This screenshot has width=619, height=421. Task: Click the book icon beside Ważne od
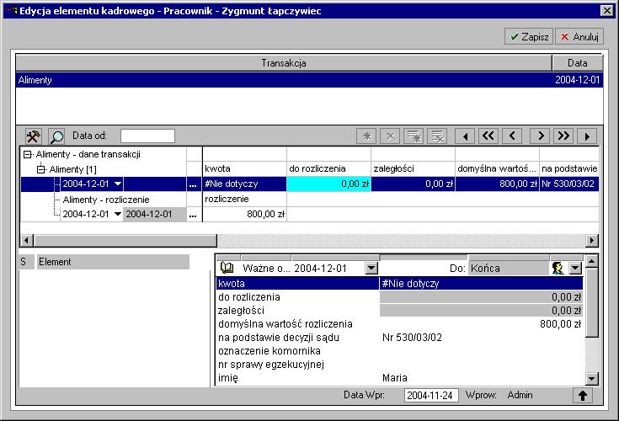[227, 268]
